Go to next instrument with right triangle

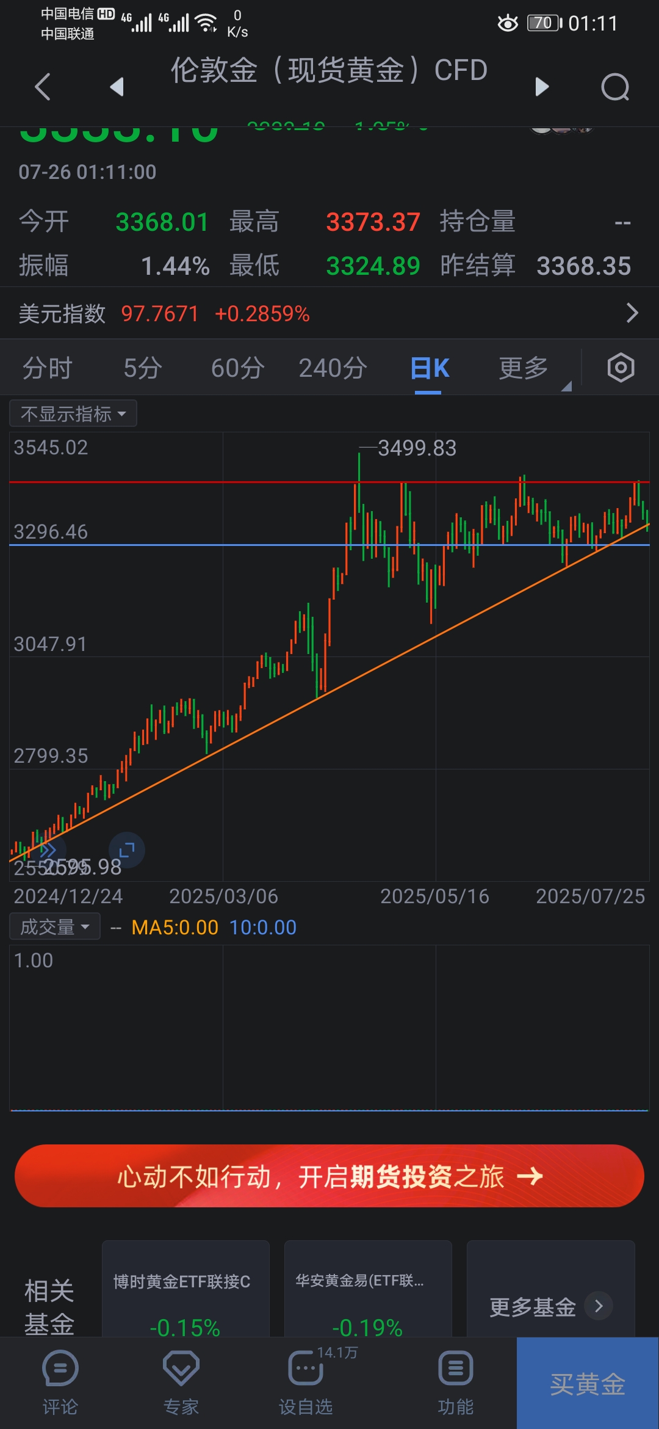(x=541, y=87)
